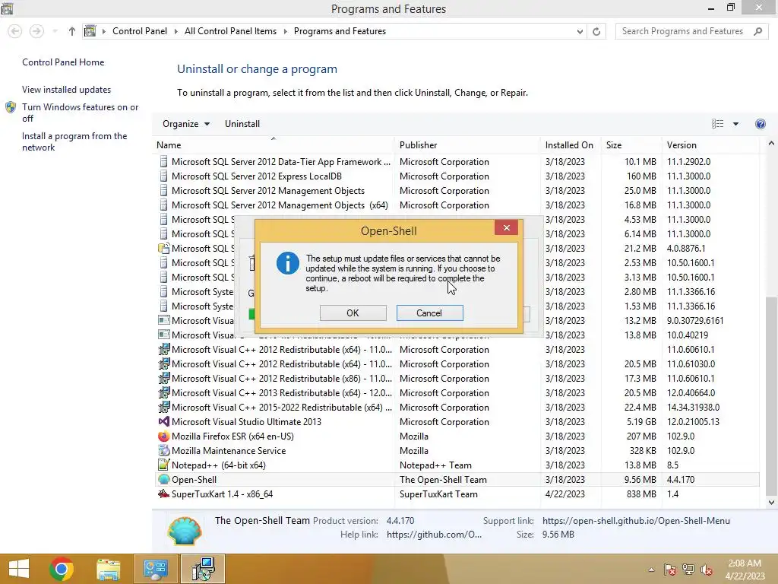This screenshot has height=584, width=778.
Task: Go back using the navigation arrow
Action: coord(15,31)
